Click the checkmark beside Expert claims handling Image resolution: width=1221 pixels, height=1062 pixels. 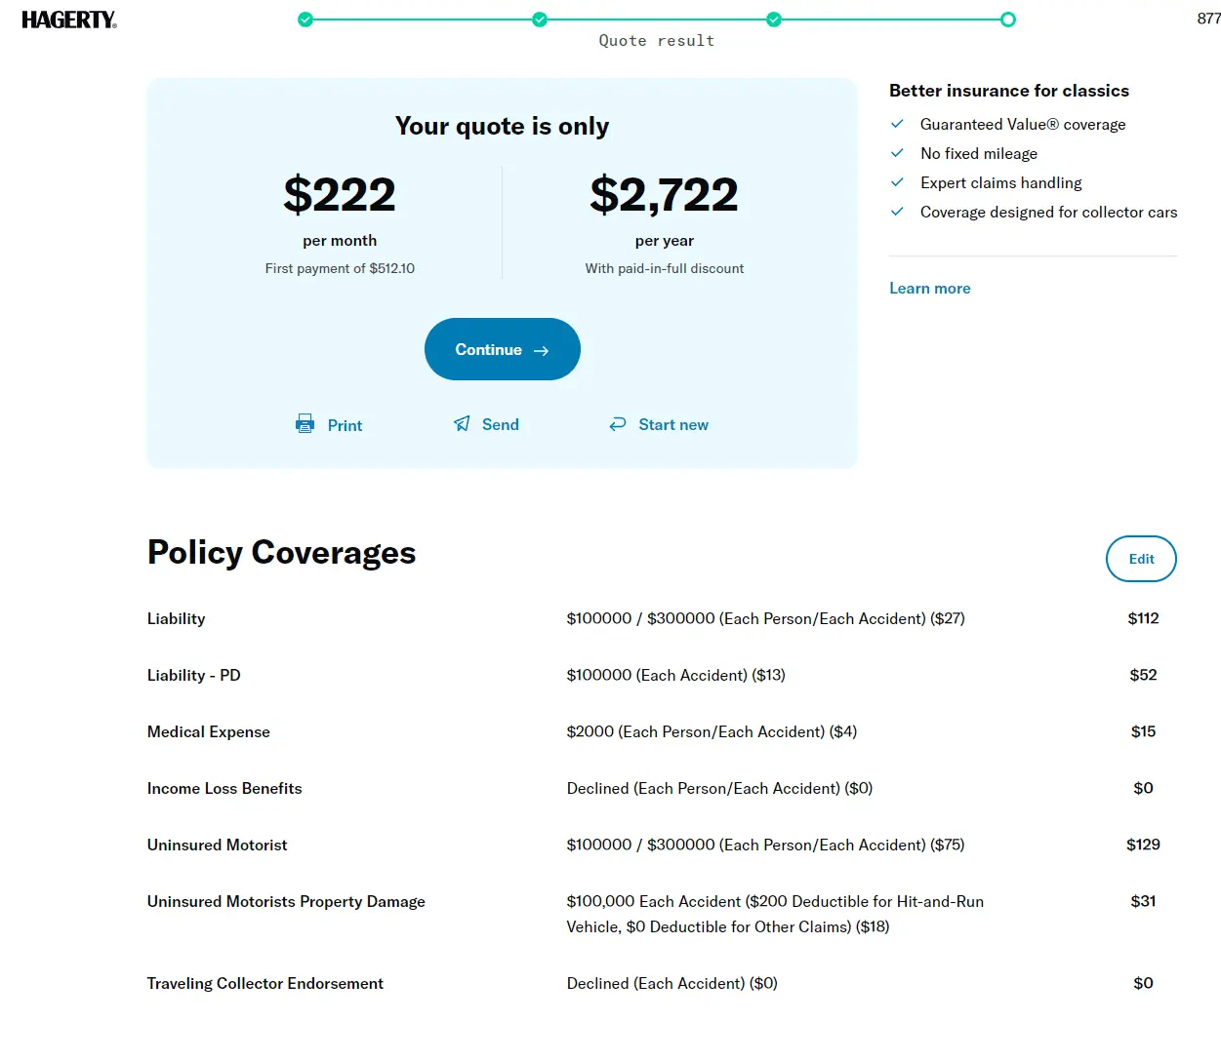pyautogui.click(x=897, y=182)
